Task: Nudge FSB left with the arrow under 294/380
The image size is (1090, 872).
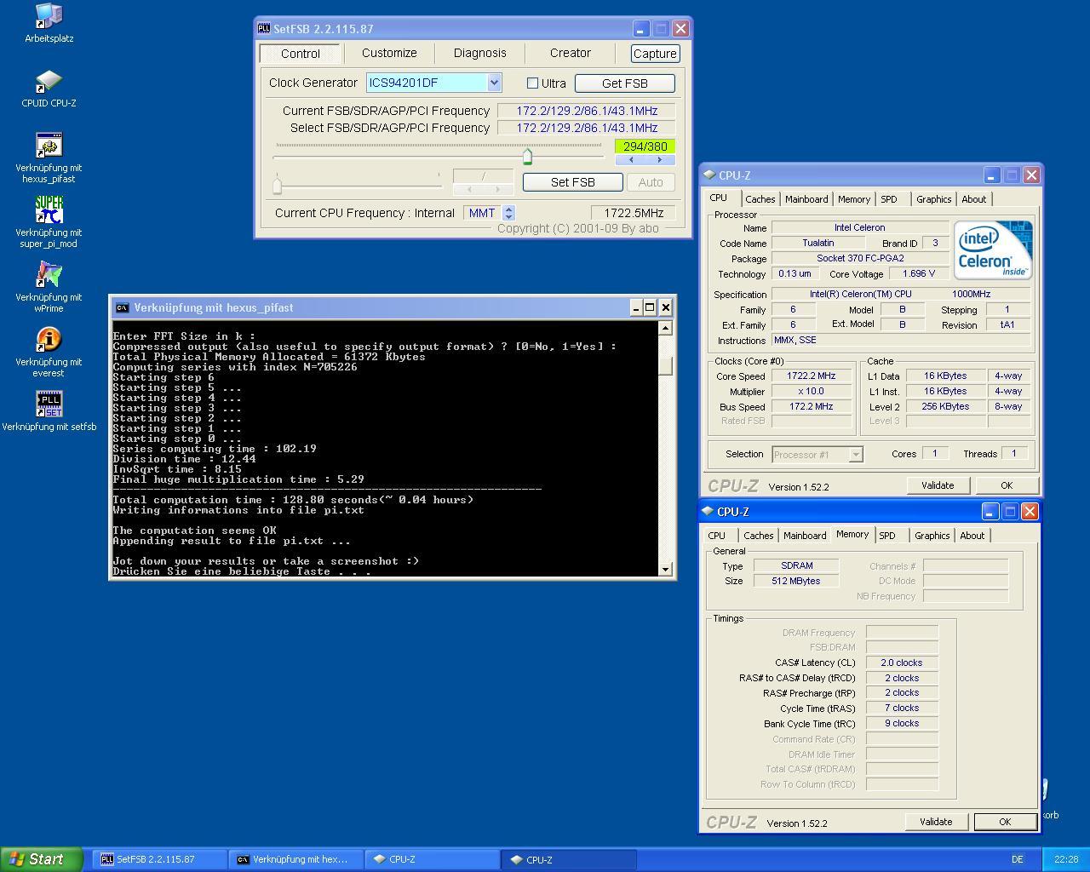Action: click(x=630, y=160)
